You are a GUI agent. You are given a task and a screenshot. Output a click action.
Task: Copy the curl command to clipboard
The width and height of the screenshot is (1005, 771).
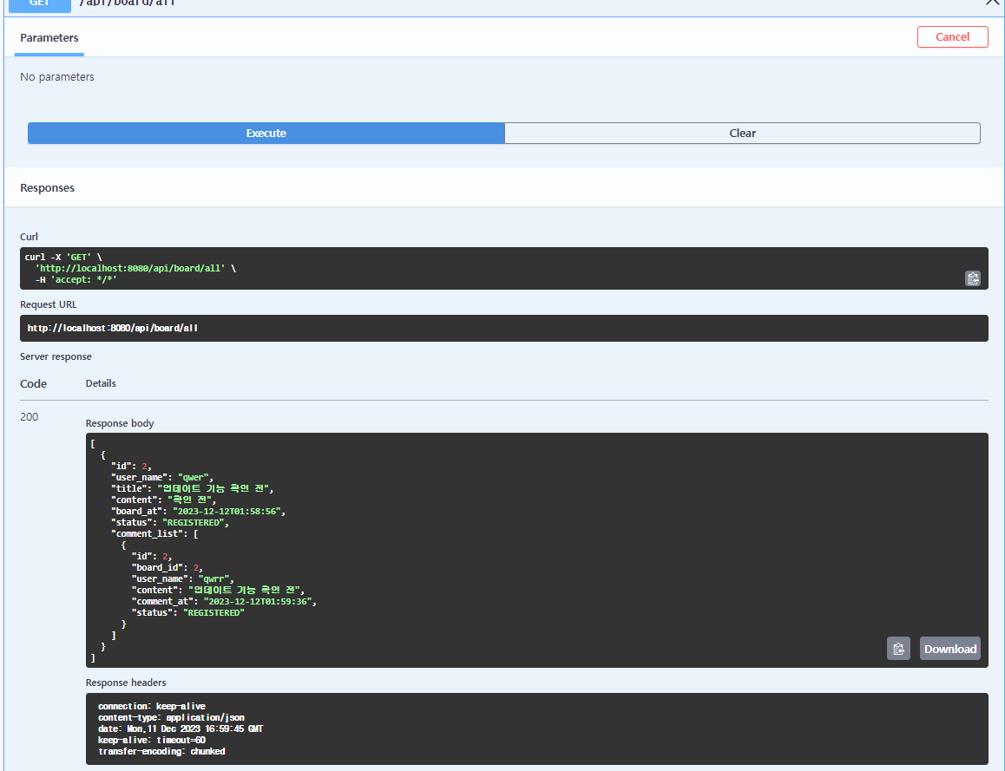pos(972,278)
